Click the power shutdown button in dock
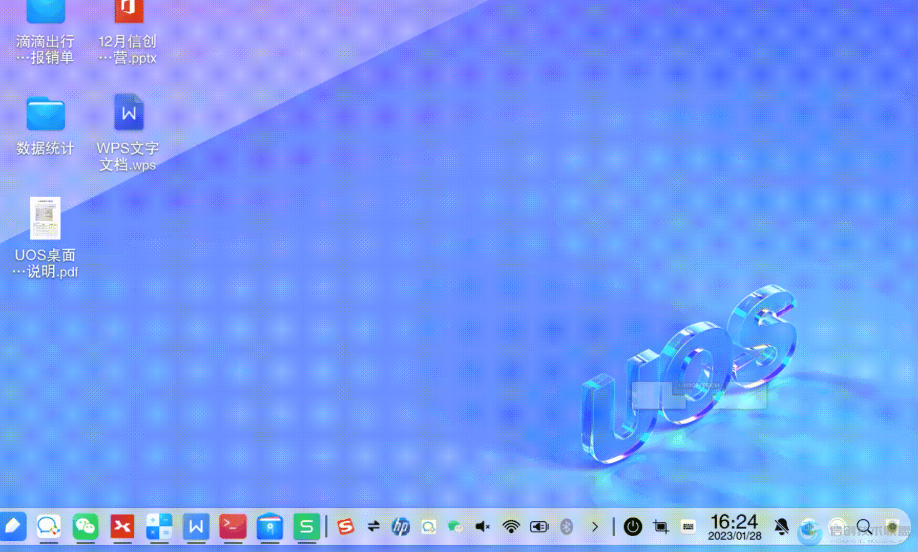Viewport: 918px width, 552px height. pos(633,526)
